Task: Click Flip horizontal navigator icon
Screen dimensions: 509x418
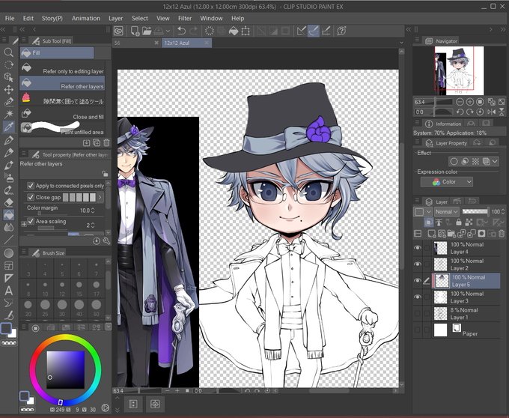Action: click(492, 112)
